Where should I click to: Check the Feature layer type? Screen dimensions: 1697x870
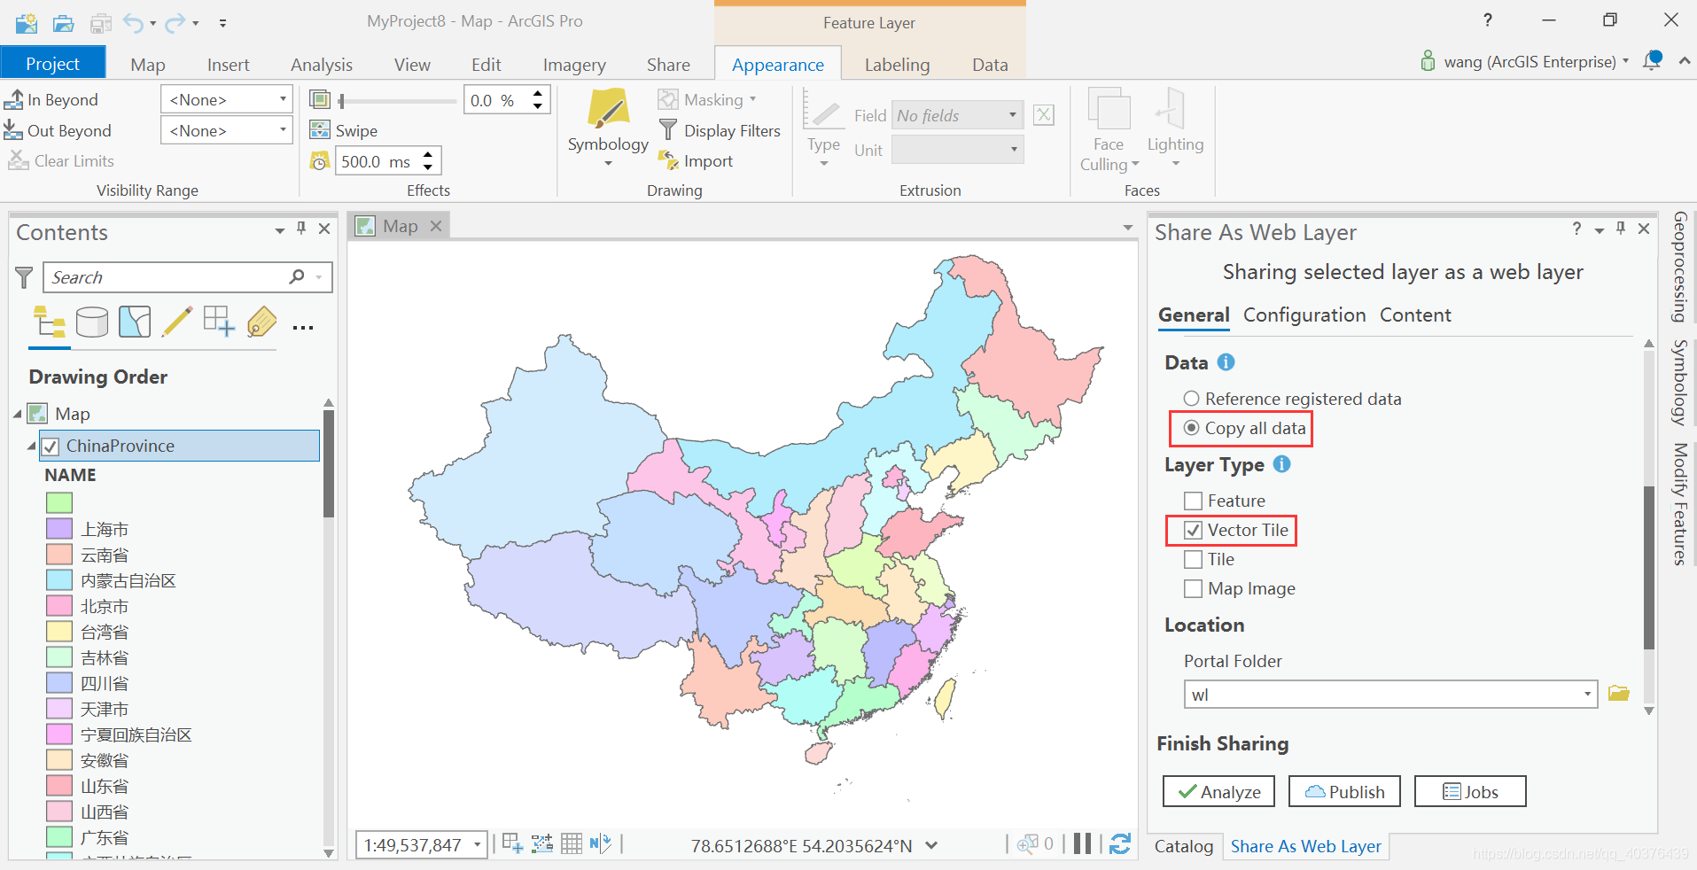pos(1194,501)
